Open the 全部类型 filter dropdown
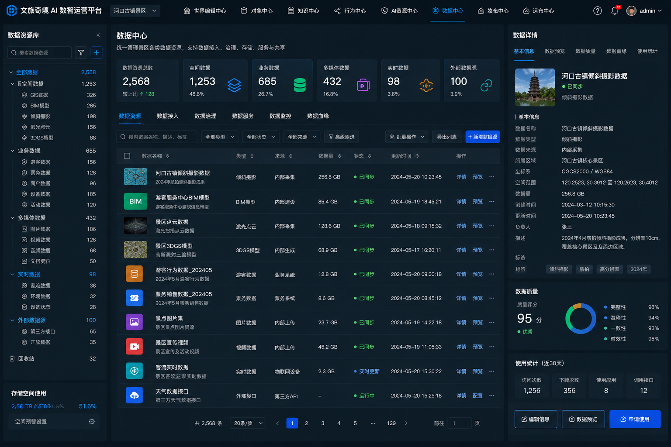 pos(220,137)
